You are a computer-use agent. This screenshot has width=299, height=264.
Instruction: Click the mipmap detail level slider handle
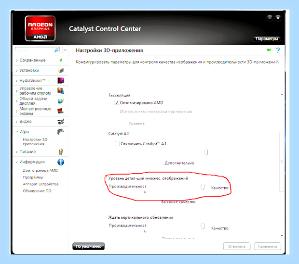pos(203,187)
